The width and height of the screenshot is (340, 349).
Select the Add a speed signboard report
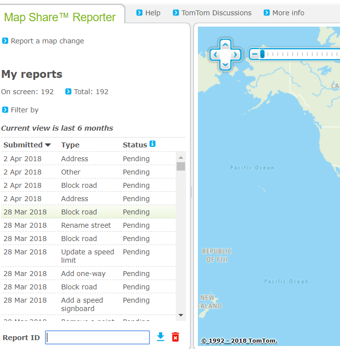(x=88, y=304)
